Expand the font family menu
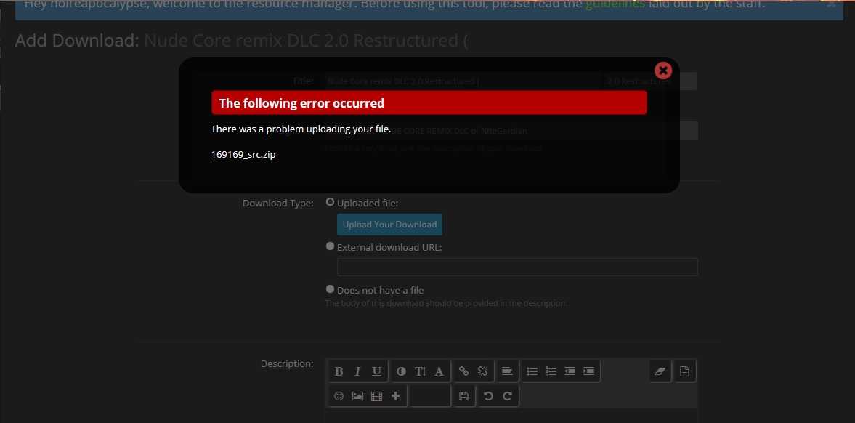 point(439,371)
